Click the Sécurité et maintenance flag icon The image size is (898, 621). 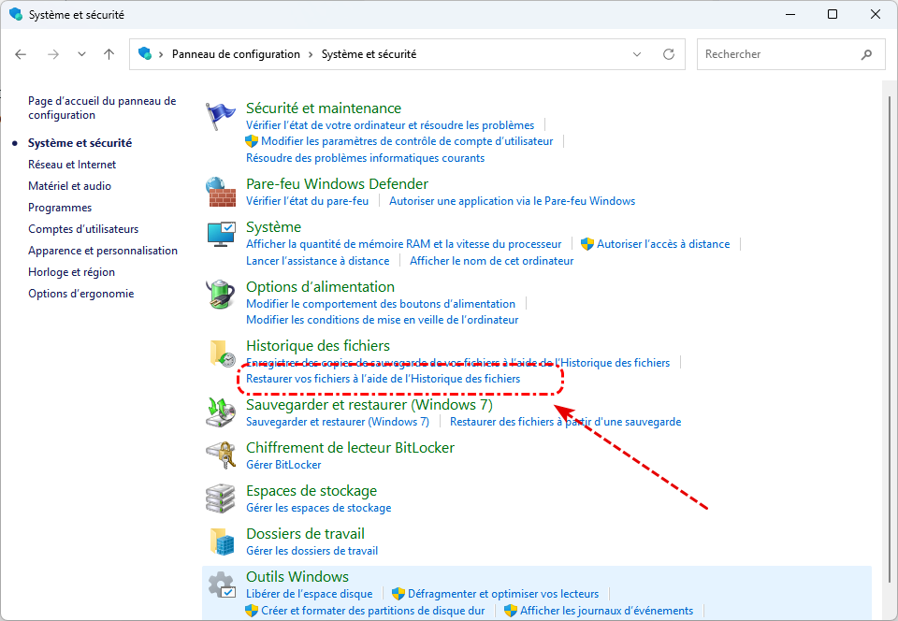pos(221,115)
